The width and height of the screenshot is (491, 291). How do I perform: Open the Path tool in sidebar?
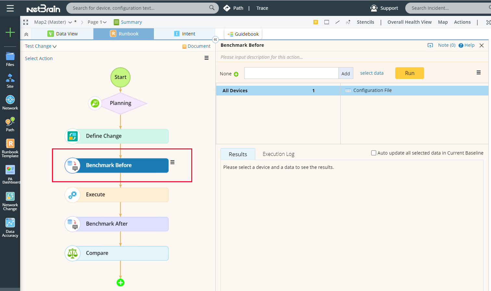coord(10,124)
